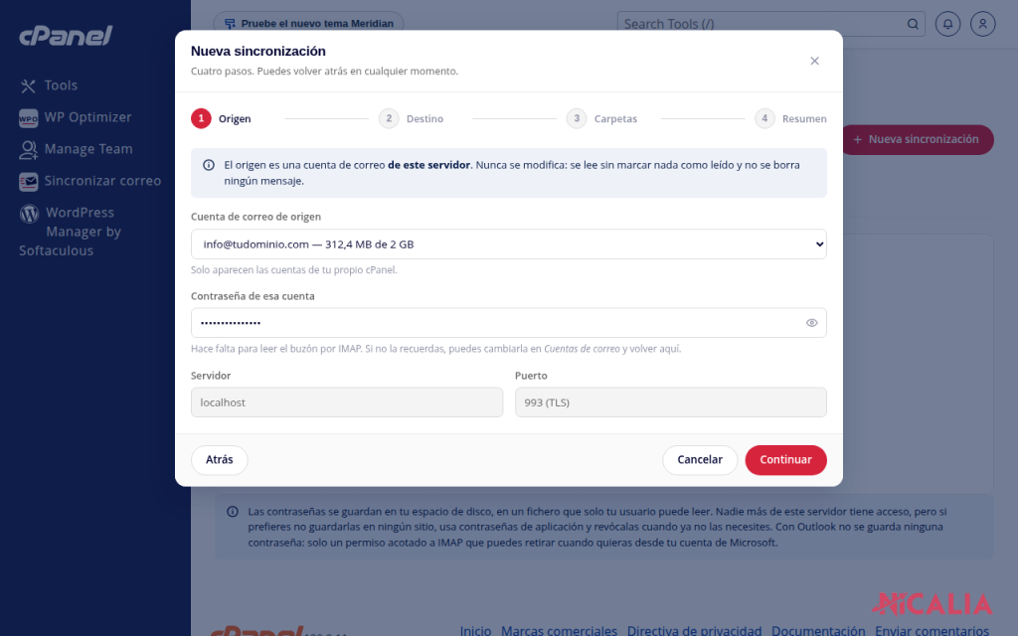Click the 'Contraseña de esa cuenta' label
Image resolution: width=1018 pixels, height=636 pixels.
pos(253,296)
